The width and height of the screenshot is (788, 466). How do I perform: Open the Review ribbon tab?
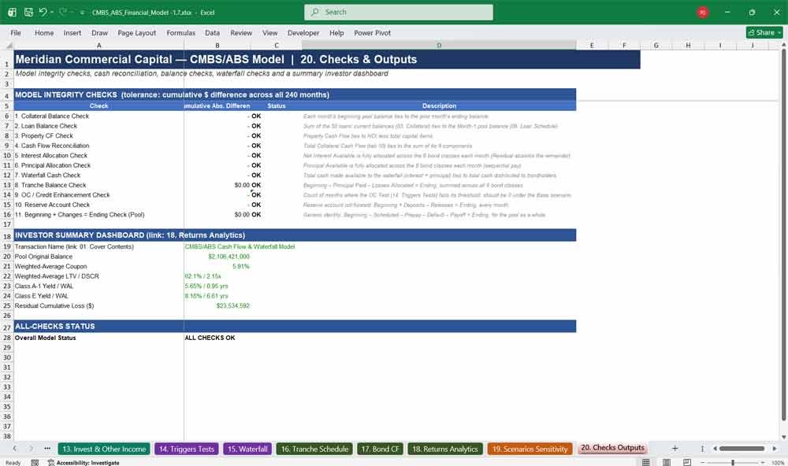coord(241,32)
